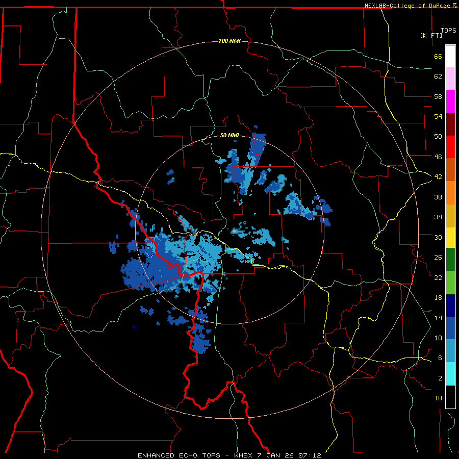Screen dimensions: 459x459
Task: Click the 07:12 timestamp
Action: click(310, 455)
